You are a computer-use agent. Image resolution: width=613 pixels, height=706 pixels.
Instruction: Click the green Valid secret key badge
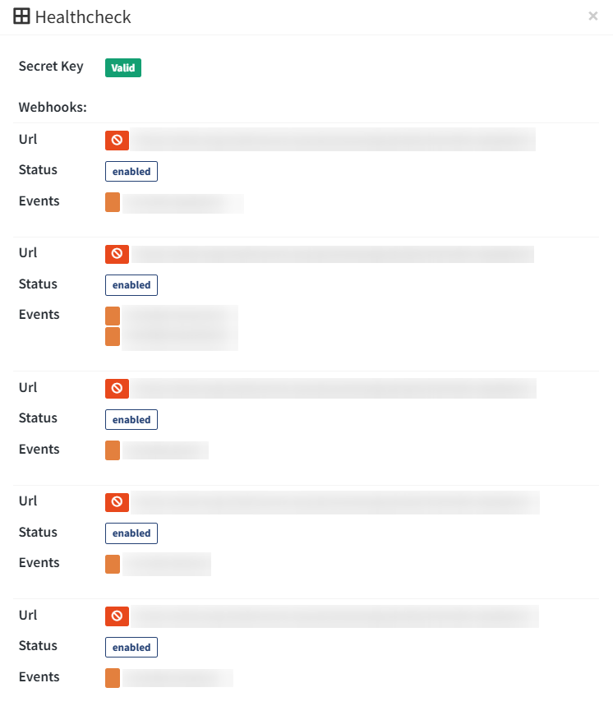[x=123, y=68]
